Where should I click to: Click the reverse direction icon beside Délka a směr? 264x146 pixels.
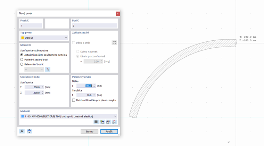coord(114,43)
